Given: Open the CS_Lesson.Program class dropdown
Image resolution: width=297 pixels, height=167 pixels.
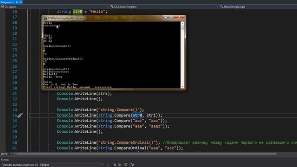Looking at the screenshot, I should [164, 6].
